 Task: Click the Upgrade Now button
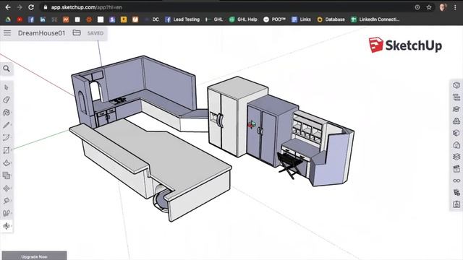[34, 256]
